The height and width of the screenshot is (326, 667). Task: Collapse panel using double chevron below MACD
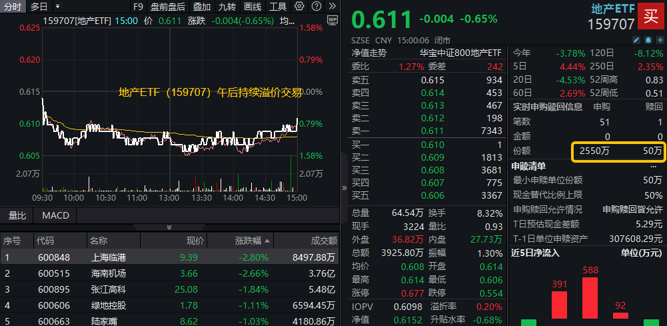(x=169, y=227)
